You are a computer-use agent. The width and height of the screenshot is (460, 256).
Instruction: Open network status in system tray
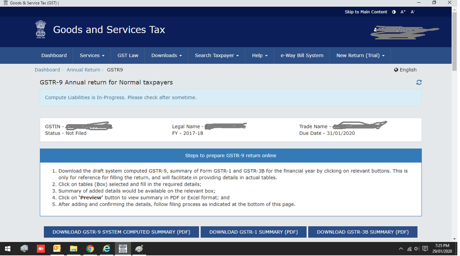(x=409, y=249)
